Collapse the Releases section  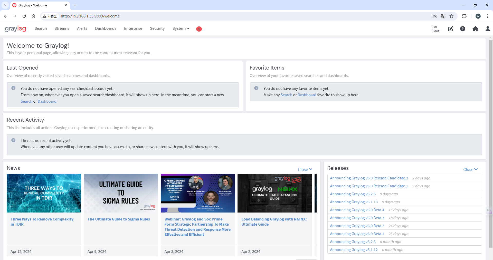470,169
